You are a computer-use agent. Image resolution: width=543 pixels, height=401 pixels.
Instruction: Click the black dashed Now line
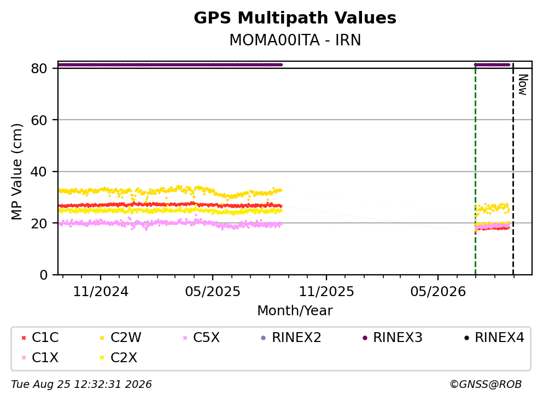coord(513,169)
